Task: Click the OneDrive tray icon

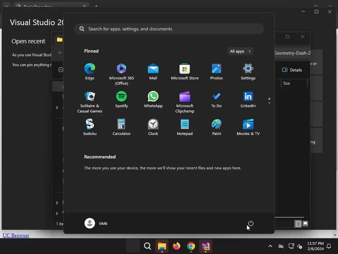Action: coord(281,246)
